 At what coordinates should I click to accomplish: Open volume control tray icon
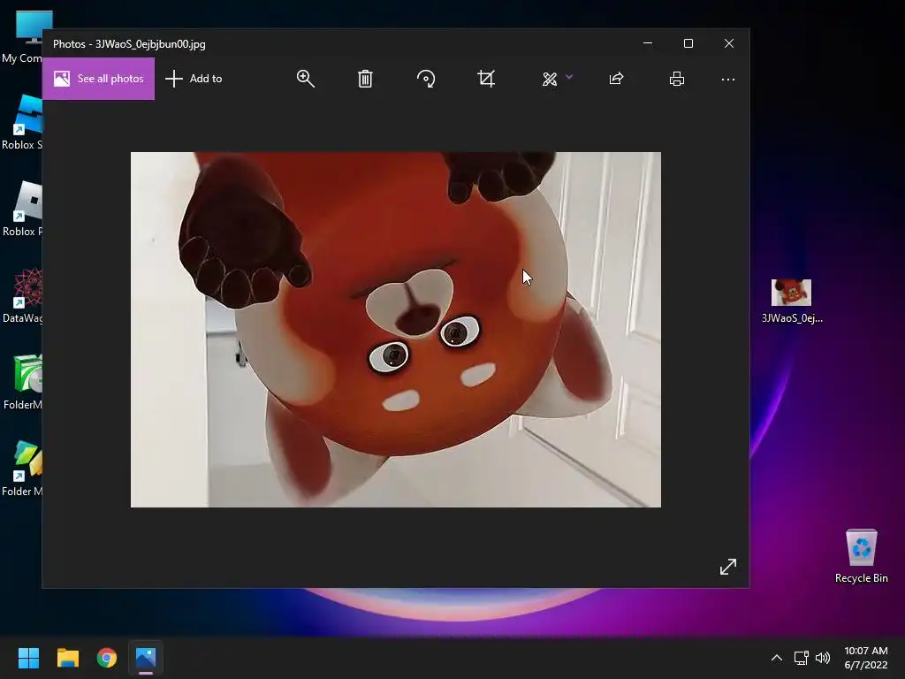pos(823,658)
